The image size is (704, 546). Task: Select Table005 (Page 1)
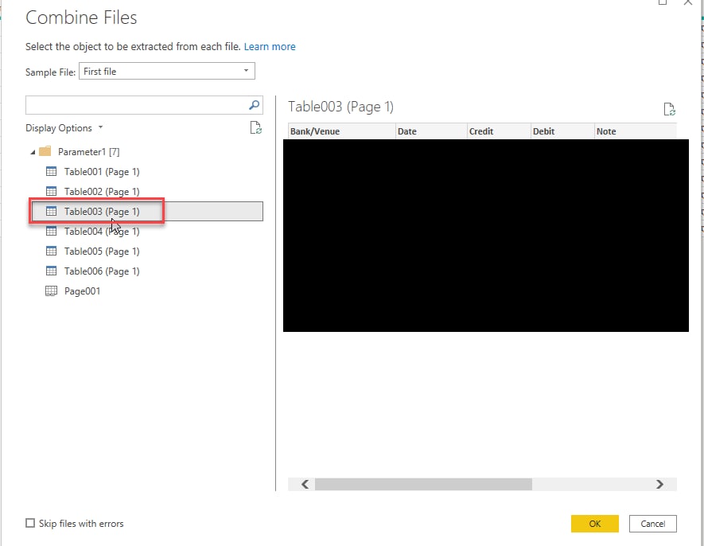click(102, 252)
